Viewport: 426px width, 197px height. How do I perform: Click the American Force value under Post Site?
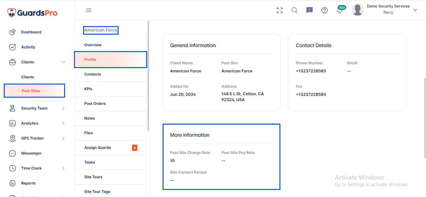point(237,71)
